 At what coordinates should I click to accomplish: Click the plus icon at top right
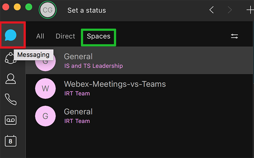tap(250, 10)
